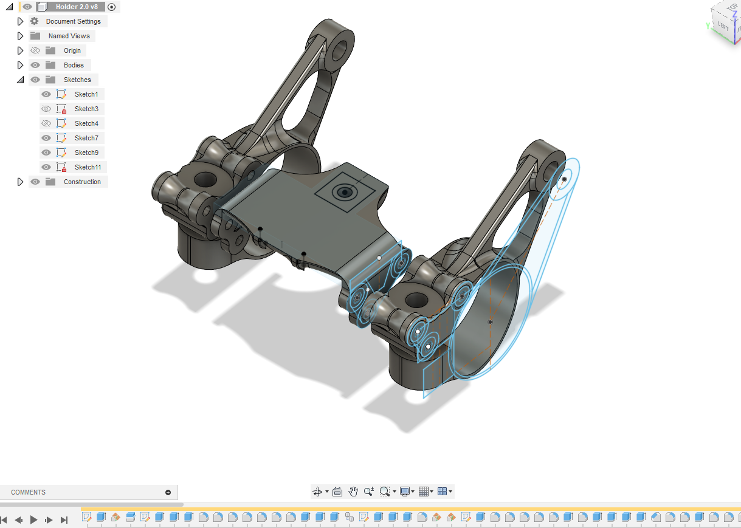Hide the Construction folder
The image size is (741, 528).
35,182
